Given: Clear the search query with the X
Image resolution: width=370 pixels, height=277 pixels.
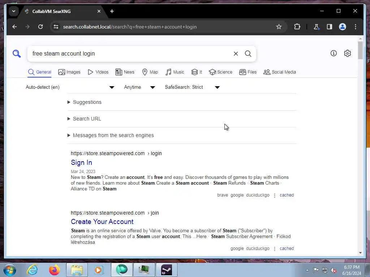Looking at the screenshot, I should pyautogui.click(x=236, y=54).
